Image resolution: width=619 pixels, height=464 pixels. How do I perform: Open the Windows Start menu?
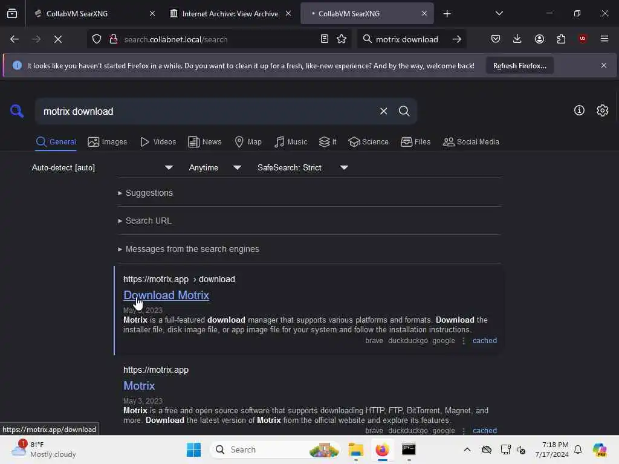(x=193, y=449)
